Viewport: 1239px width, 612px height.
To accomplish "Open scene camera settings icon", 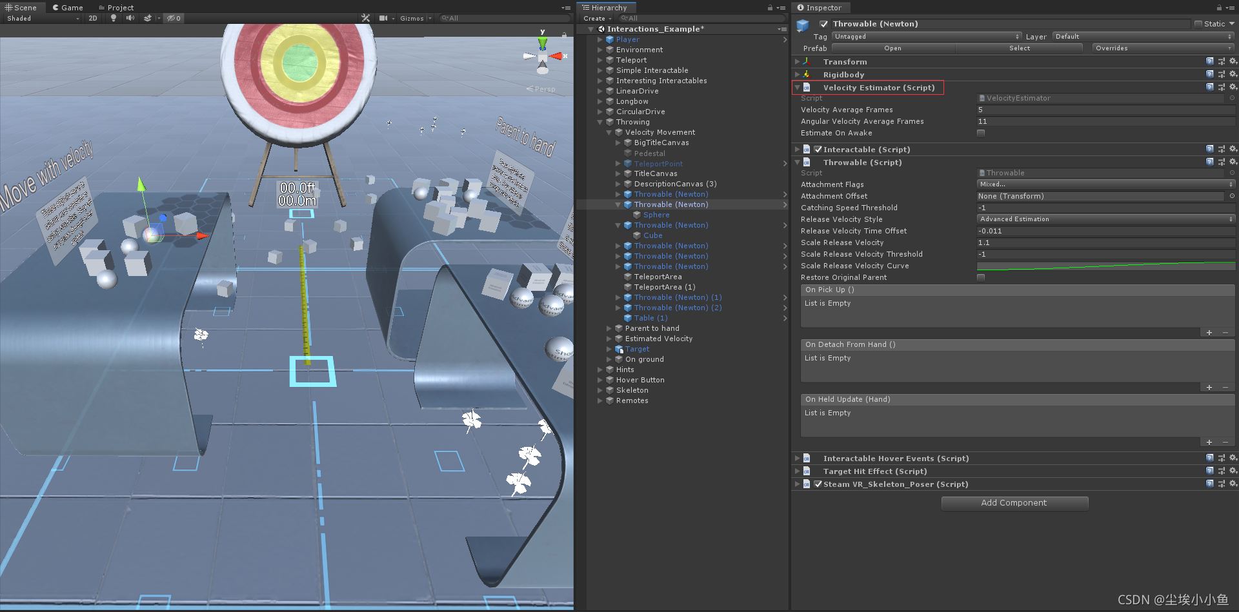I will (x=383, y=18).
